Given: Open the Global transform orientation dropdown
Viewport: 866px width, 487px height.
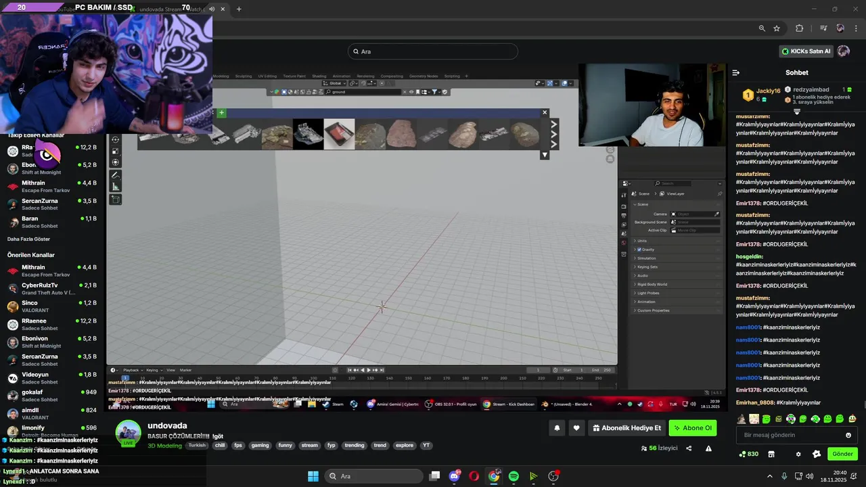Looking at the screenshot, I should tap(334, 83).
